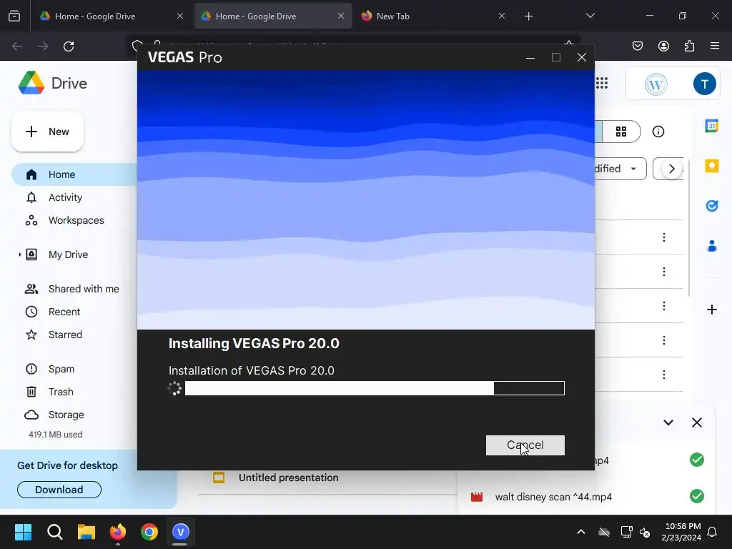Image resolution: width=732 pixels, height=549 pixels.
Task: Open Google Tasks side panel
Action: (x=711, y=205)
